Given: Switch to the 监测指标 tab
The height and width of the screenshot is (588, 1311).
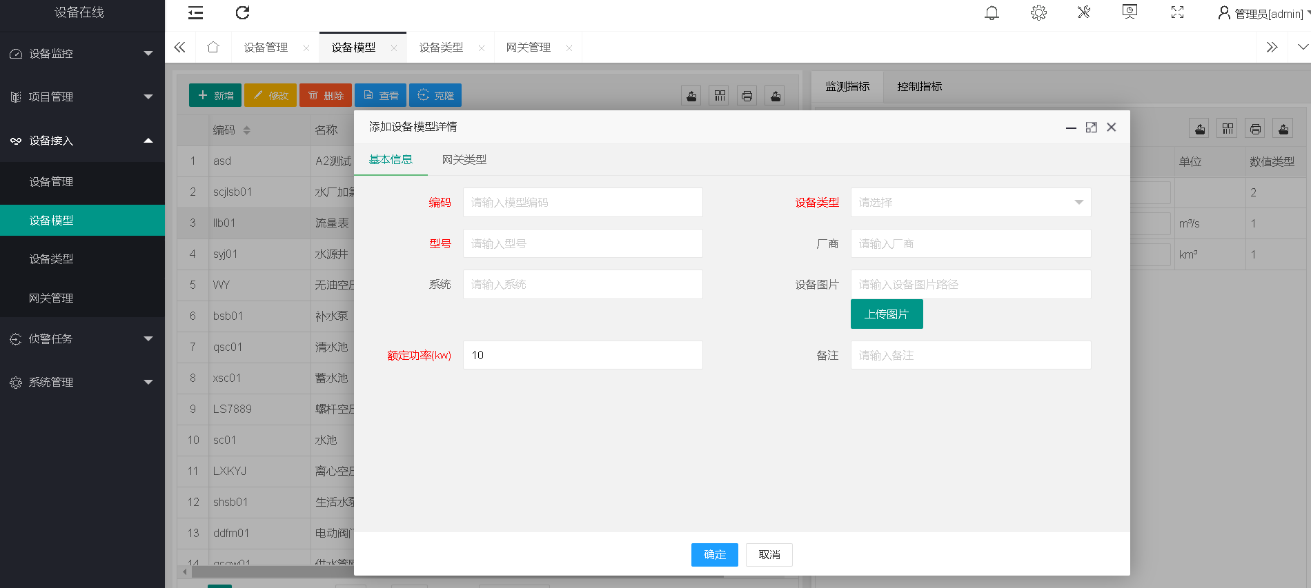Looking at the screenshot, I should point(848,86).
